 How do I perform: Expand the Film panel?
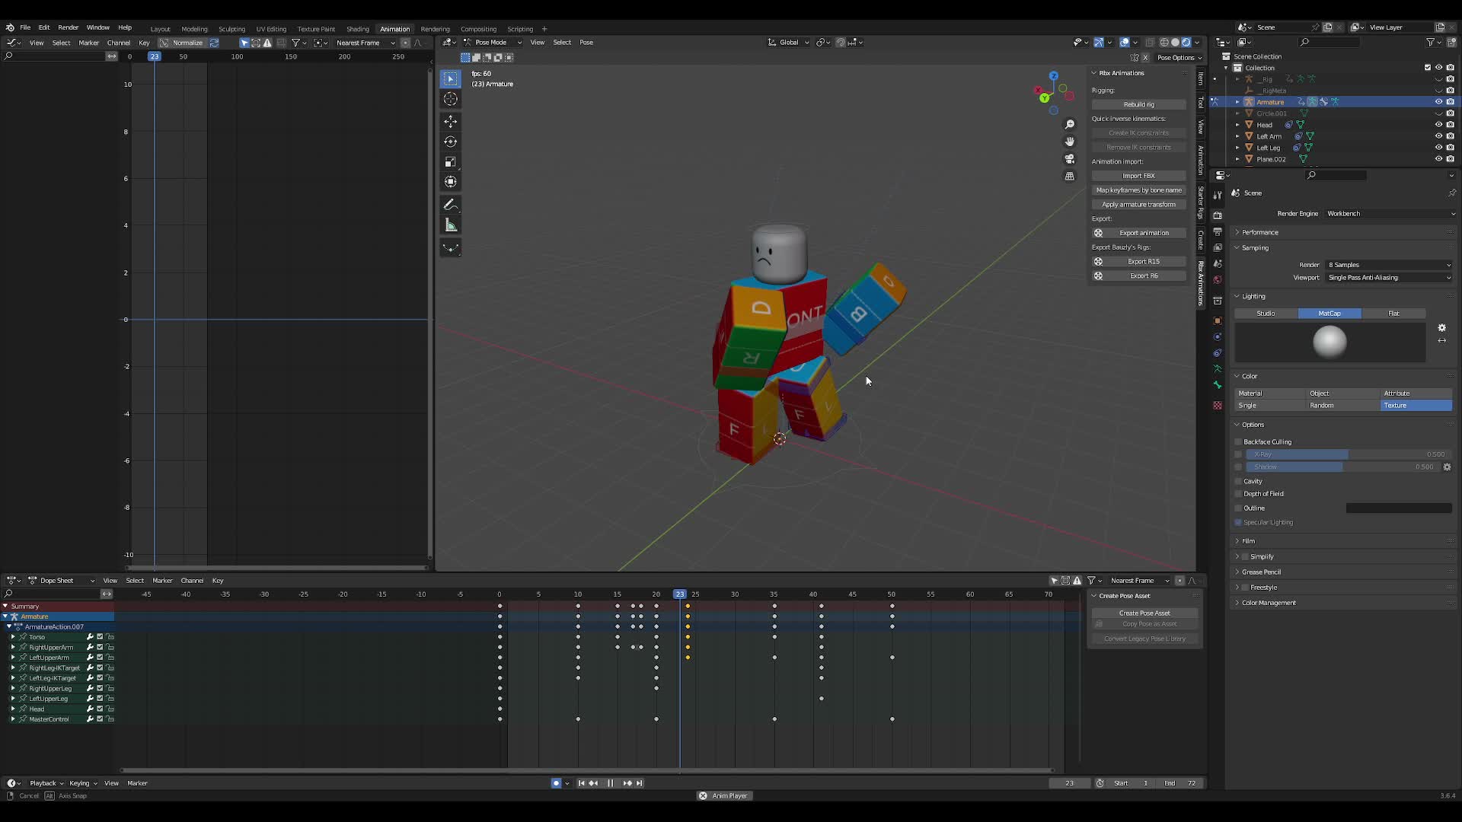1248,541
